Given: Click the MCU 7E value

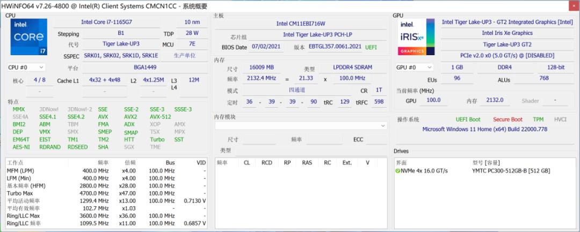Looking at the screenshot, I should (192, 43).
